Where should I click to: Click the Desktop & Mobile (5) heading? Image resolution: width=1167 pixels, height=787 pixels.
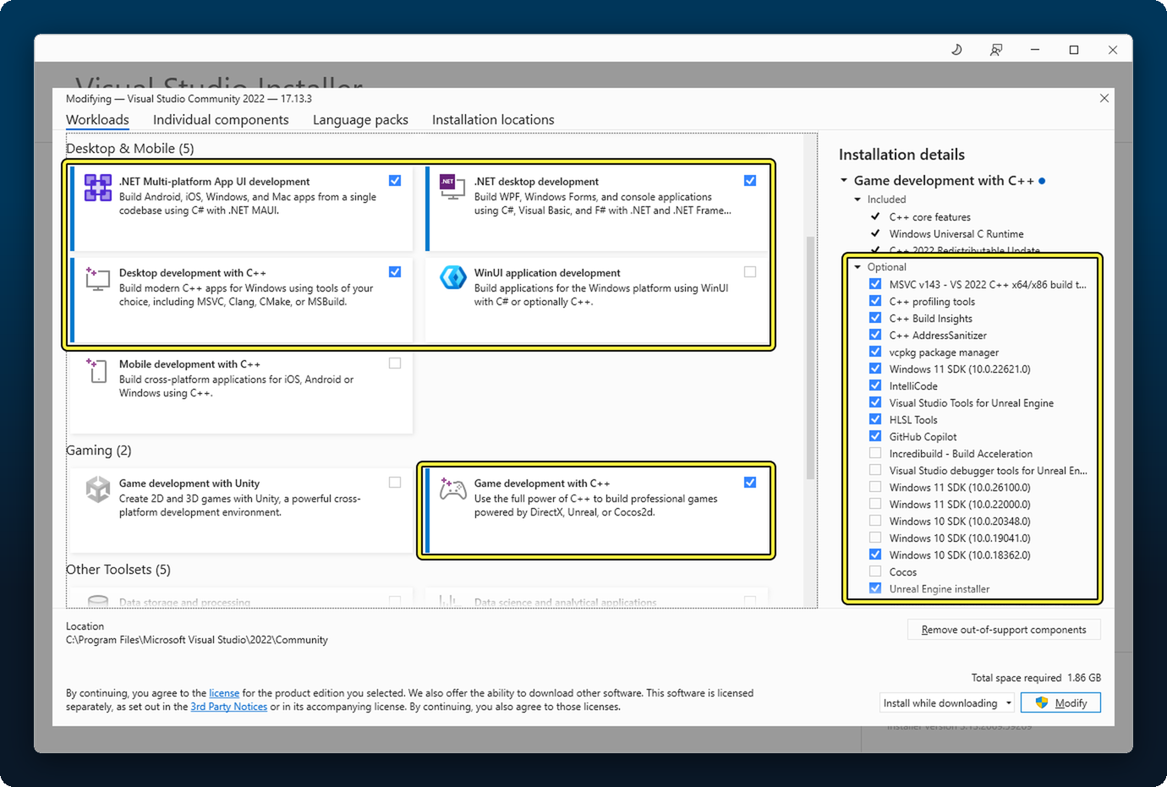coord(130,149)
